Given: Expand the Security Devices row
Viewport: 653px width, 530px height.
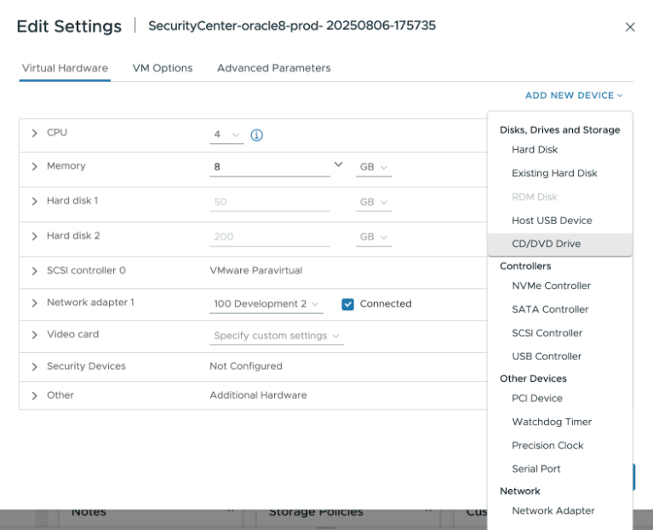Looking at the screenshot, I should pyautogui.click(x=35, y=366).
